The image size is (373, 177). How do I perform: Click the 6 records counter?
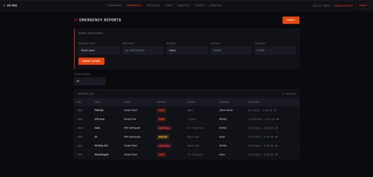click(289, 94)
